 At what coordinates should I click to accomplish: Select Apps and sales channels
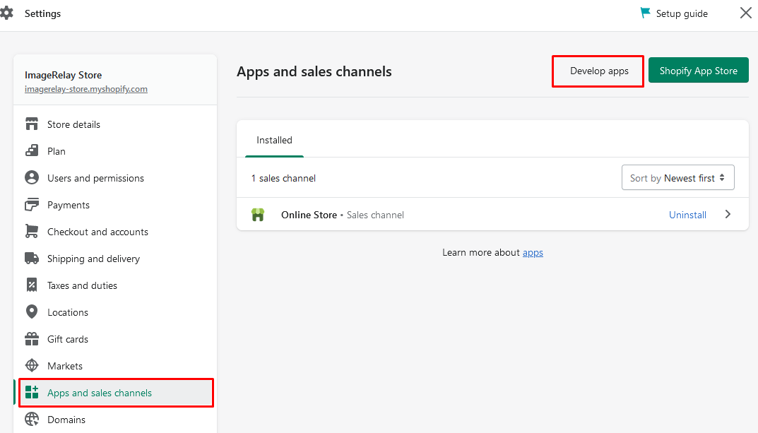[116, 393]
